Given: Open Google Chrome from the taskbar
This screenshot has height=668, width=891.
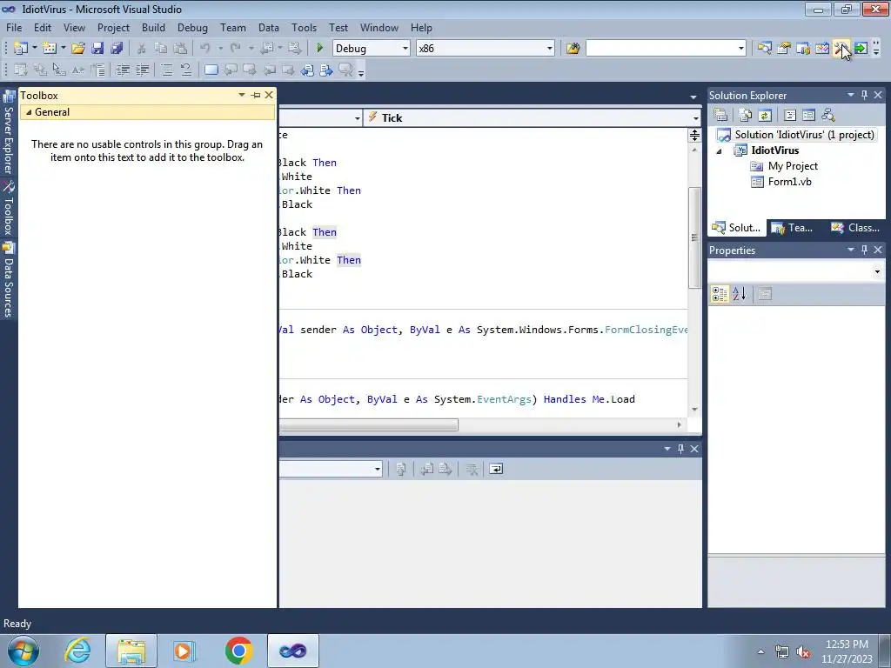Looking at the screenshot, I should pyautogui.click(x=238, y=651).
